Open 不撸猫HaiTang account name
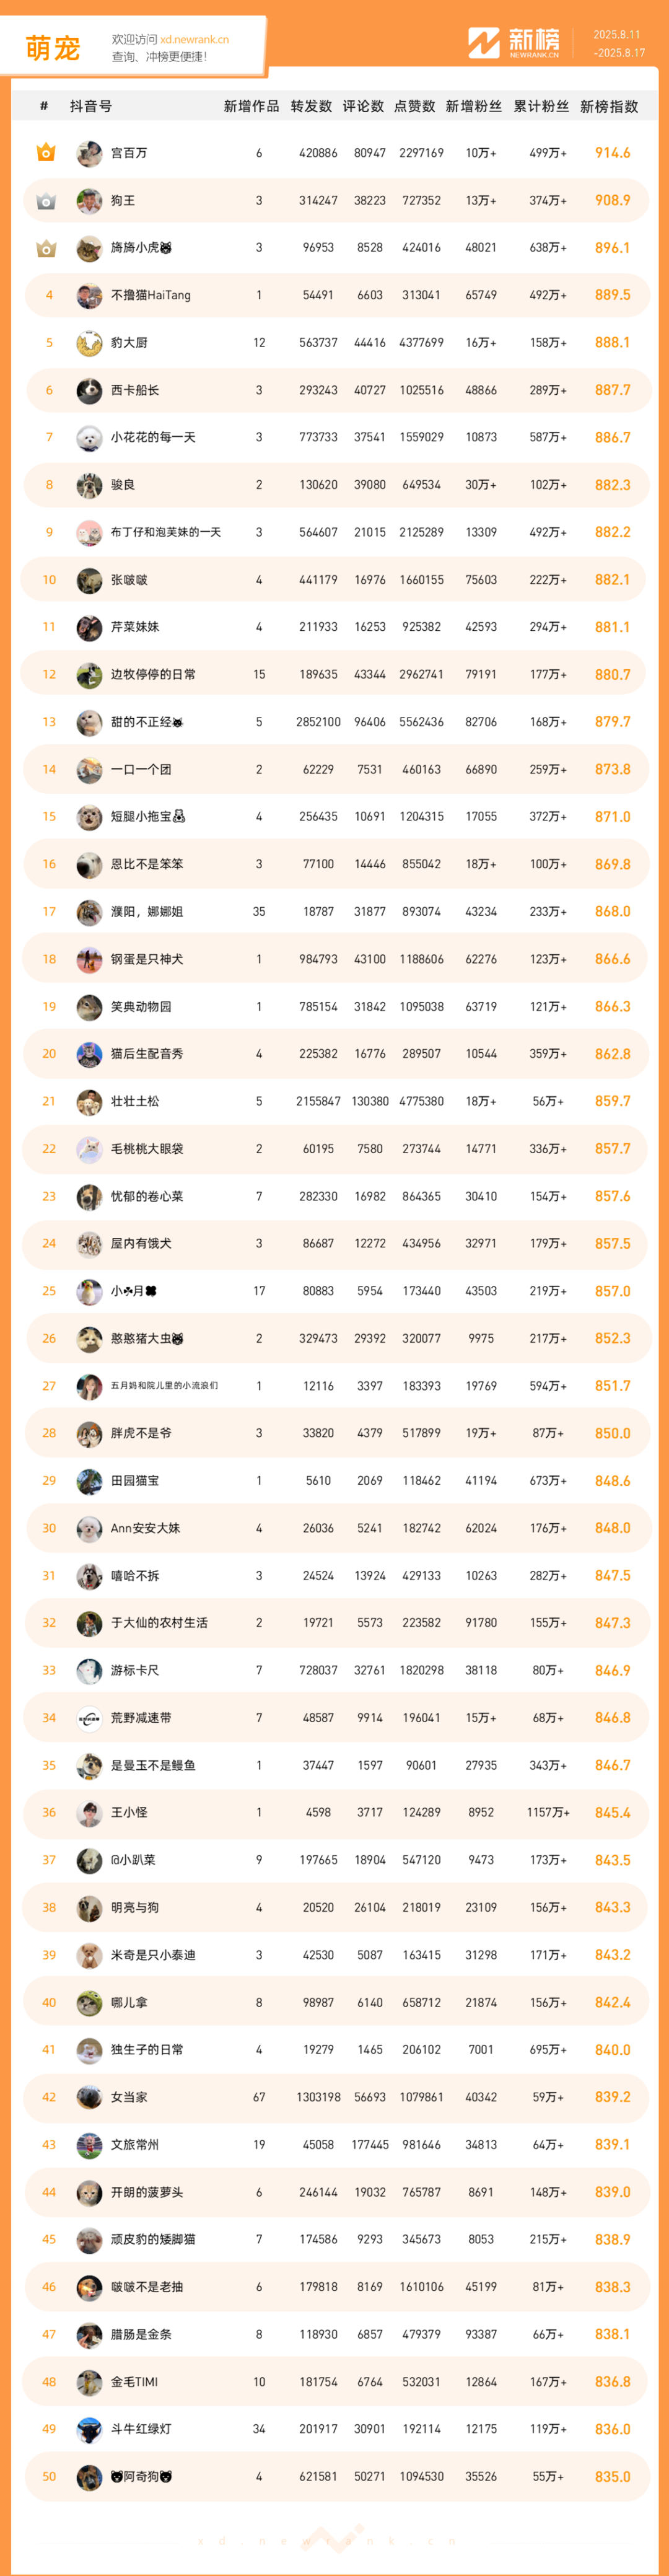 point(151,295)
